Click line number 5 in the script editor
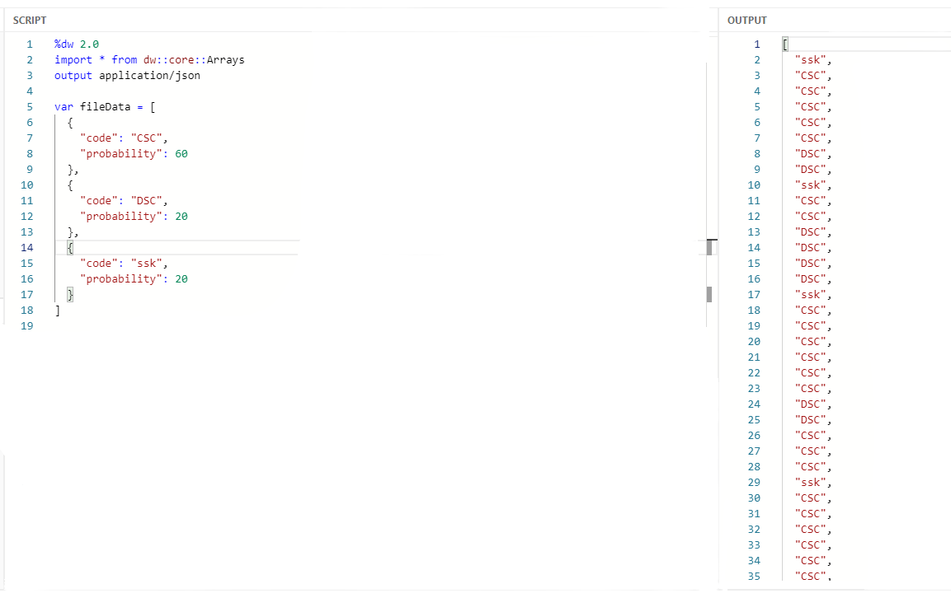 30,106
